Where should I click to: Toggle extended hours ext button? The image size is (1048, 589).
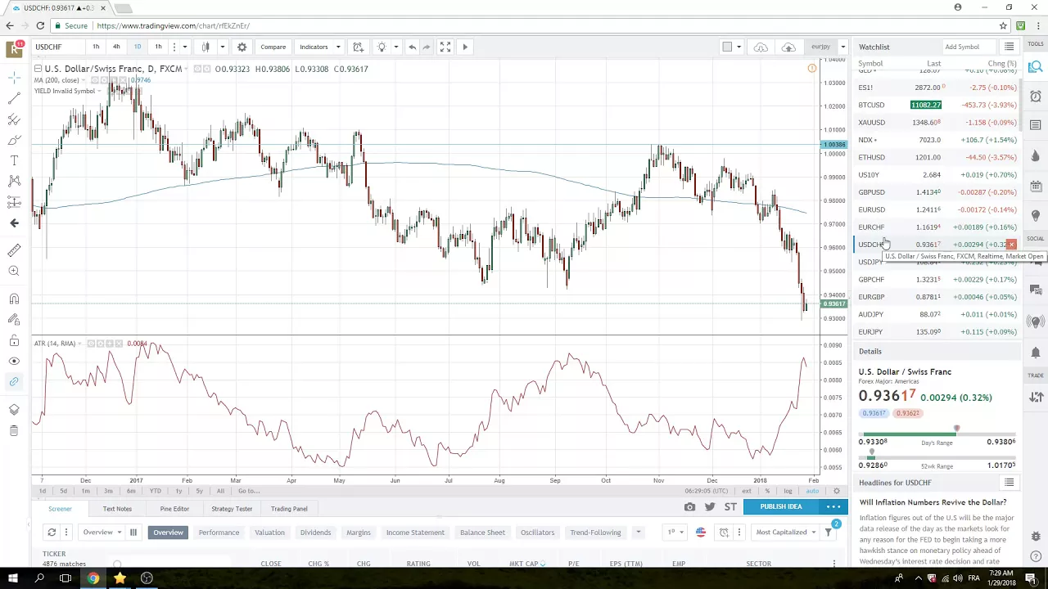tap(746, 491)
